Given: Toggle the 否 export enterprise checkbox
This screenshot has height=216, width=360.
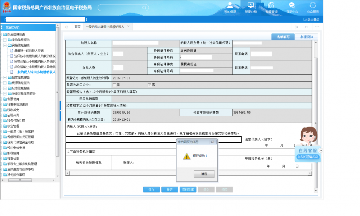Looking at the screenshot, I should click(x=149, y=85).
